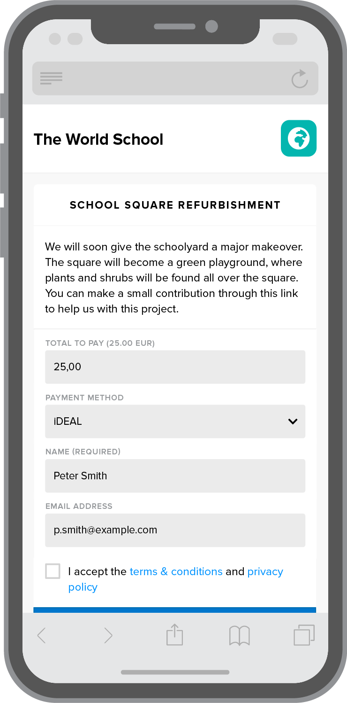Screen dimensions: 347x703
Task: Tap the browser reload icon
Action: click(x=300, y=78)
